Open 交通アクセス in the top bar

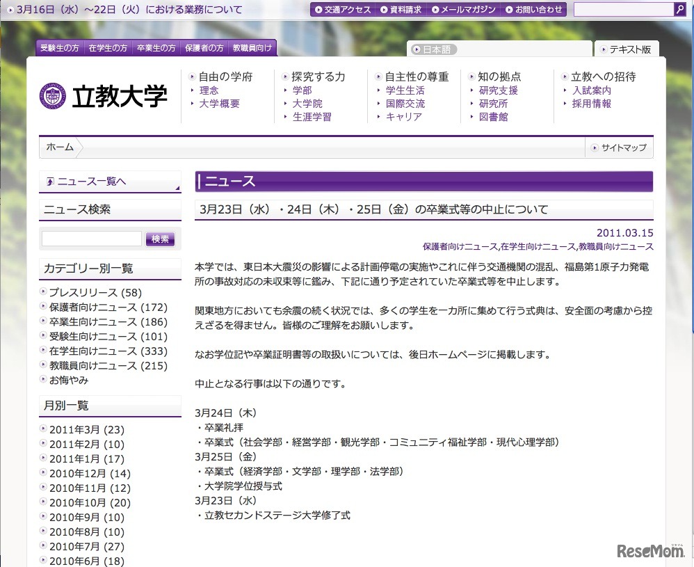pyautogui.click(x=344, y=10)
